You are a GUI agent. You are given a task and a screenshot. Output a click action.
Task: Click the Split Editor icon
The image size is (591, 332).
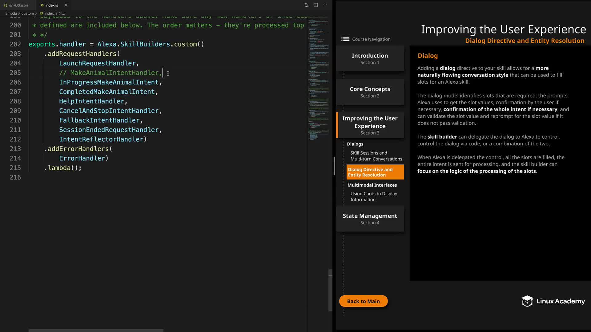[316, 5]
